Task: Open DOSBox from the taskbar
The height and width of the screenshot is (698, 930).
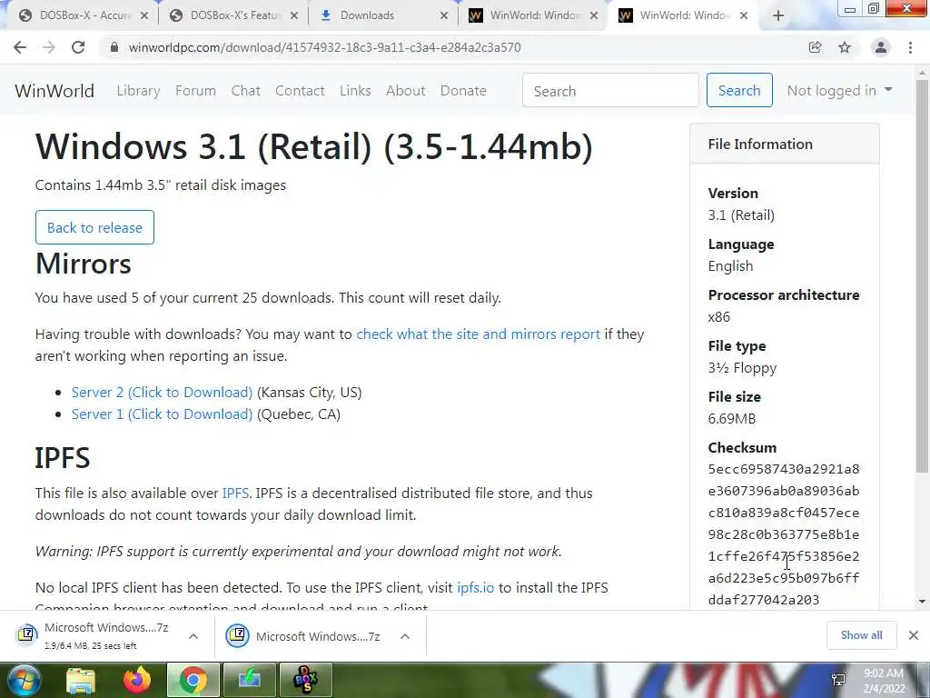Action: [306, 680]
